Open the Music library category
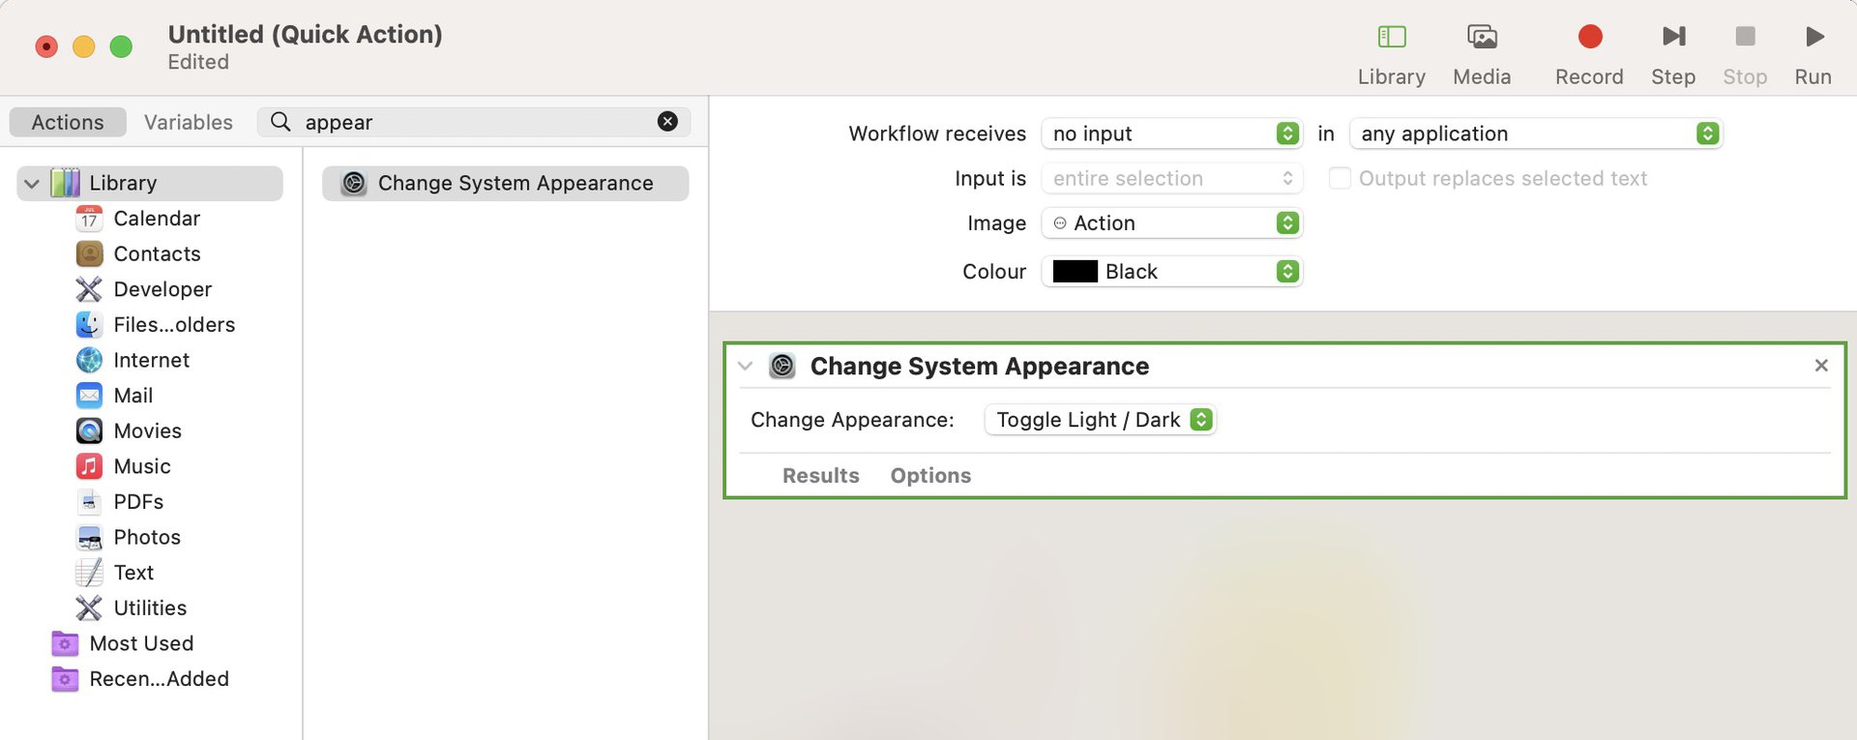The height and width of the screenshot is (740, 1857). (x=141, y=466)
